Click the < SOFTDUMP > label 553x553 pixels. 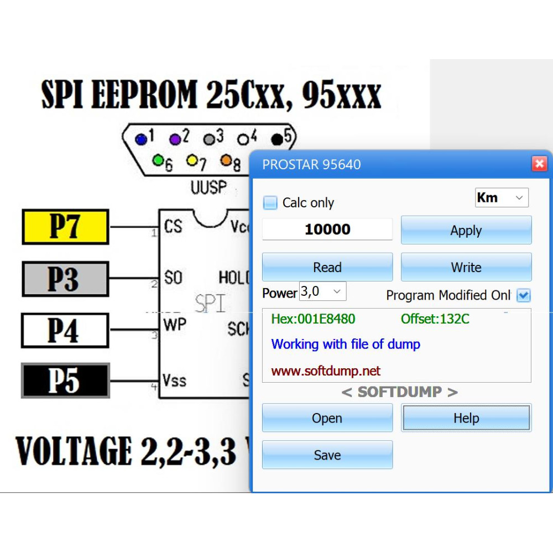click(400, 392)
